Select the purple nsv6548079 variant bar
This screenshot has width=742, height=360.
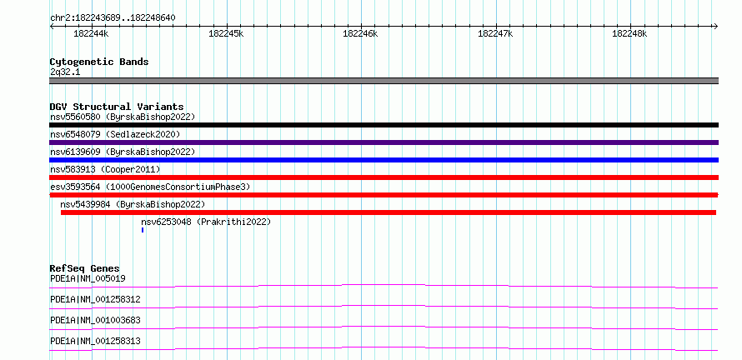pos(384,142)
